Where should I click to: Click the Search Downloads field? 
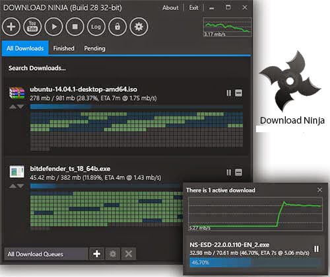tap(127, 68)
